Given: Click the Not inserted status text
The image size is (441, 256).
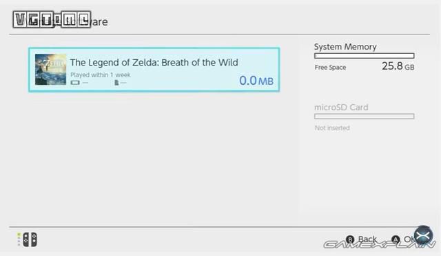Looking at the screenshot, I should pyautogui.click(x=332, y=128).
